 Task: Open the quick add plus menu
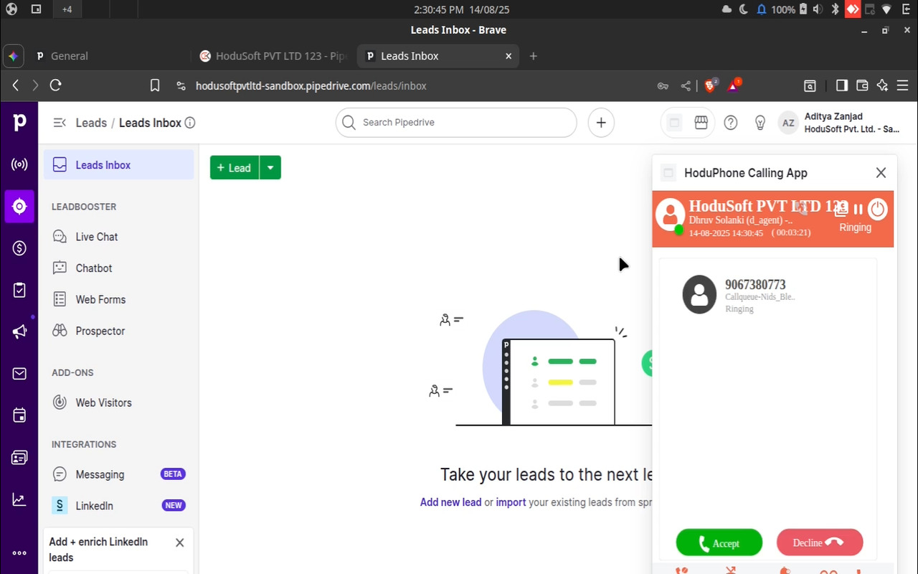pos(600,122)
